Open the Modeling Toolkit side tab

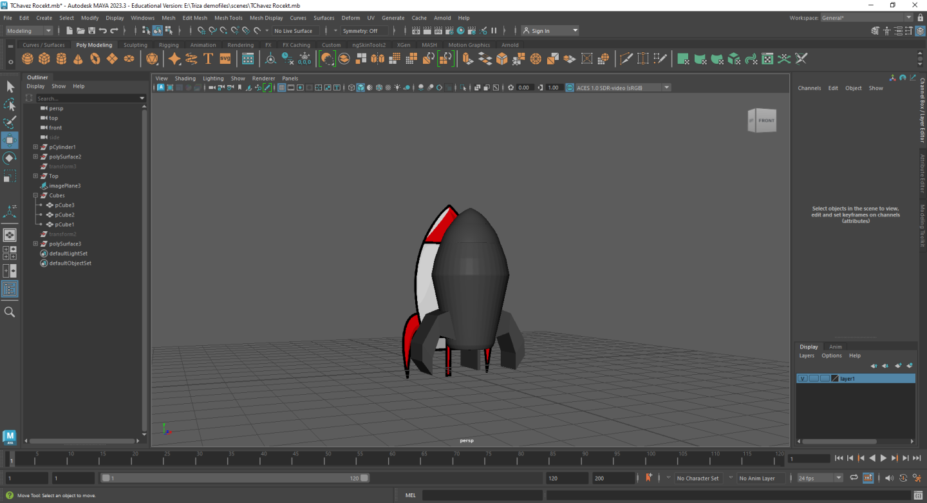922,225
